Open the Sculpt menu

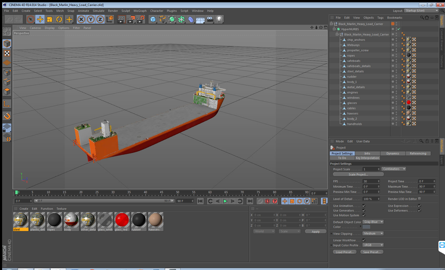click(x=126, y=11)
